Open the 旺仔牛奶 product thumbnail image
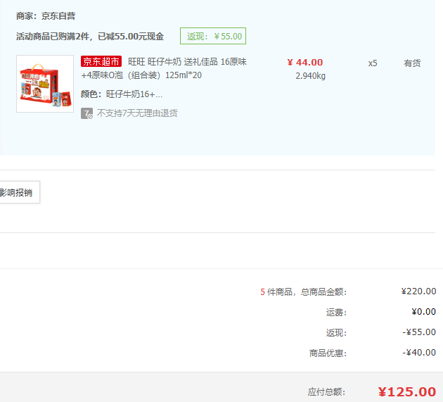 coord(45,84)
